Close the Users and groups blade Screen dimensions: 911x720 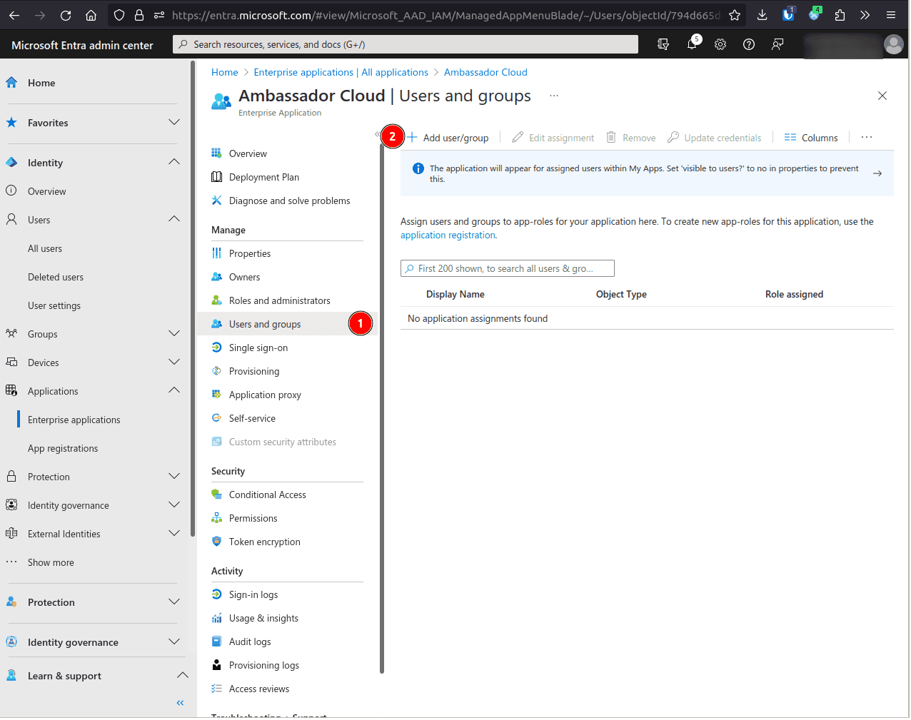(x=882, y=96)
